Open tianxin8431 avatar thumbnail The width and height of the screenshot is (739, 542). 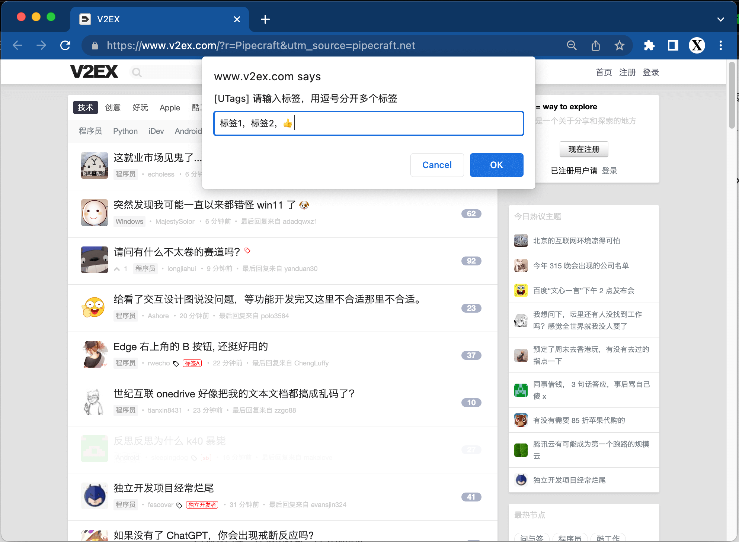pos(95,401)
